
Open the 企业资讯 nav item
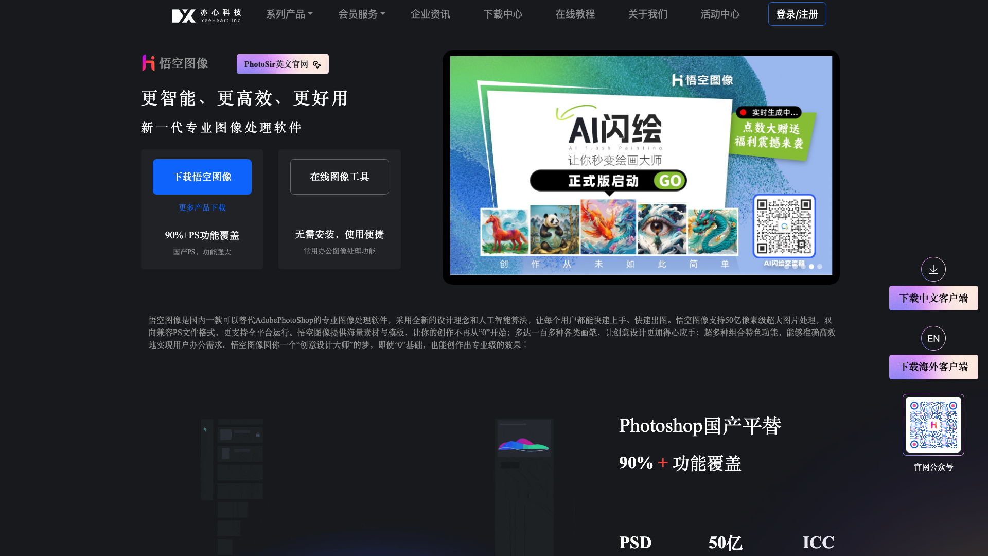[430, 14]
